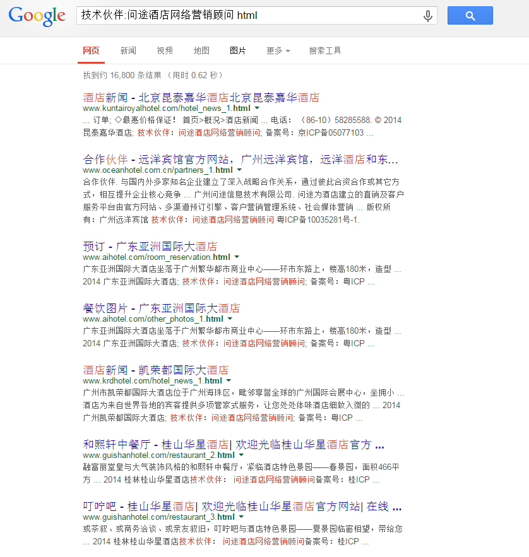Click URL www.aihotel.com/other_photos_1.html
The height and width of the screenshot is (557, 529).
coord(153,319)
